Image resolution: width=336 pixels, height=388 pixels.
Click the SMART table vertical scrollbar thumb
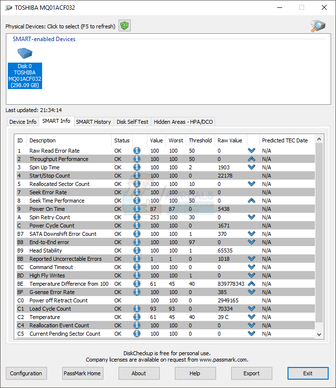[319, 232]
